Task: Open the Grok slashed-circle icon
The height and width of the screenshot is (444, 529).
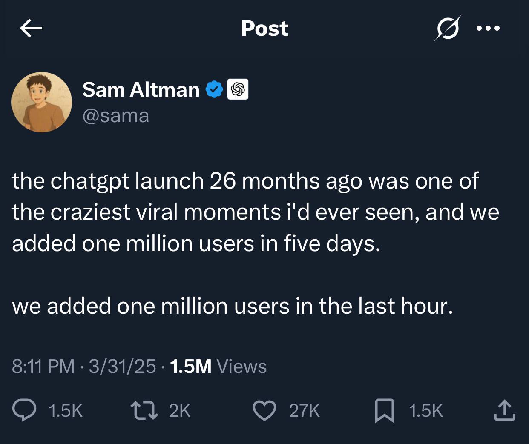Action: point(447,29)
